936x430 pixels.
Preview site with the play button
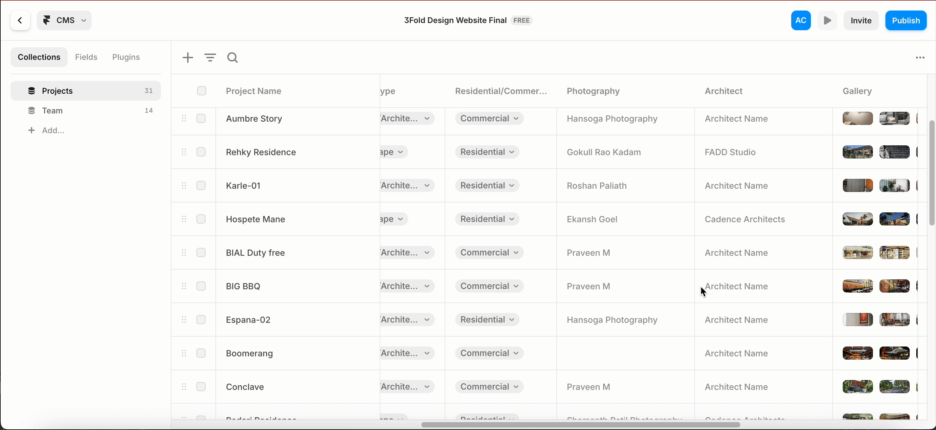827,20
